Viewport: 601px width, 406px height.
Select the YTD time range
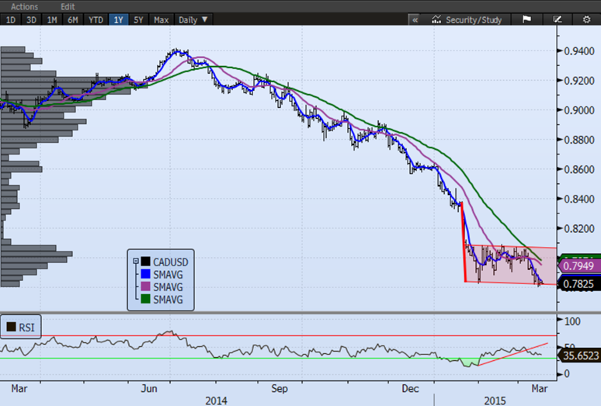pyautogui.click(x=96, y=19)
